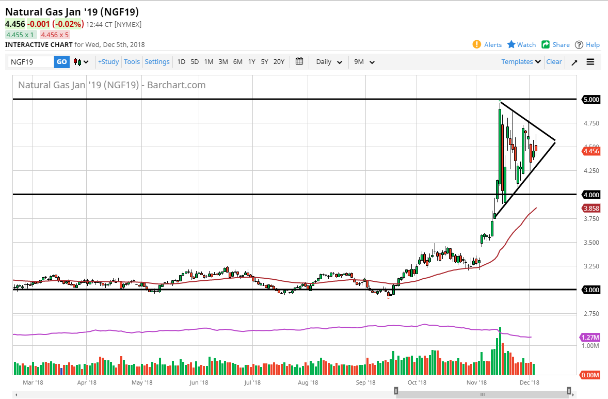The height and width of the screenshot is (399, 608).
Task: Open the Daily frequency dropdown
Action: pyautogui.click(x=329, y=62)
